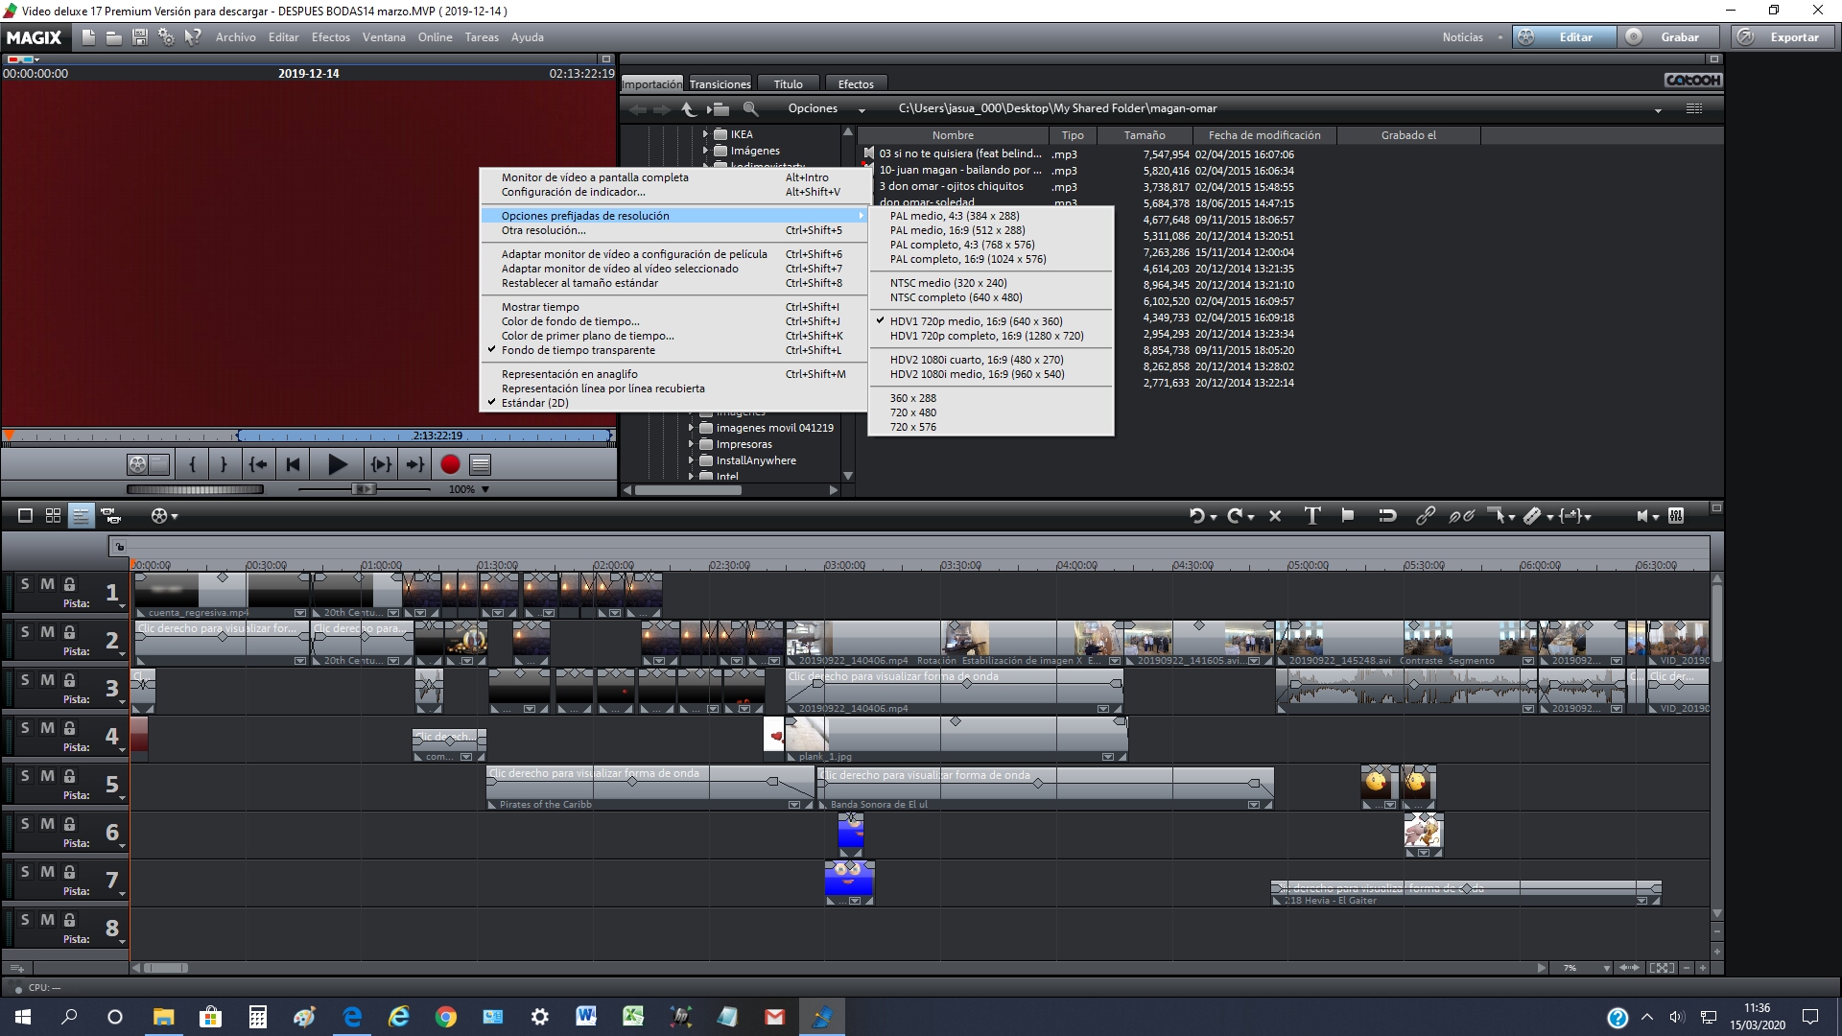Open the Noticias link

tap(1462, 37)
